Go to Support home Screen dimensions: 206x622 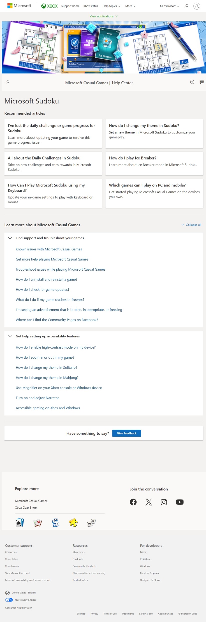(x=70, y=6)
